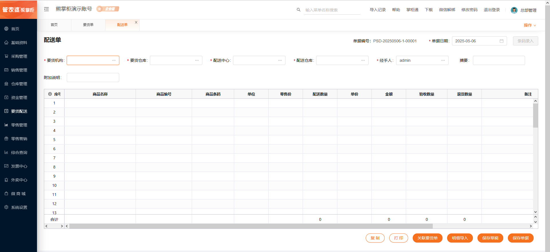The width and height of the screenshot is (550, 252).
Task: Open the 系统设置 sidebar gear icon
Action: point(6,207)
